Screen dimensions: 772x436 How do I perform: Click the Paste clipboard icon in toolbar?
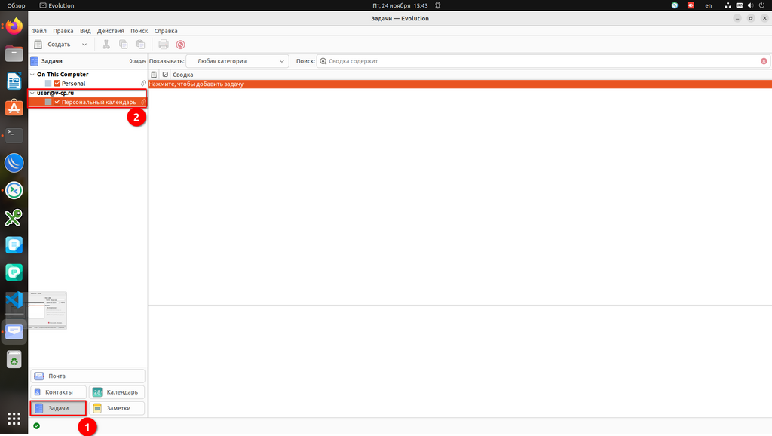tap(141, 45)
